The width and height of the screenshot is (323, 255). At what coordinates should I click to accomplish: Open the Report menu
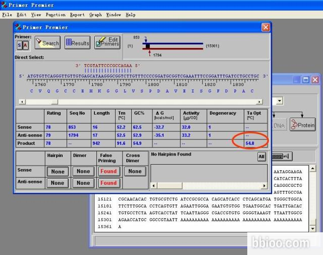tap(77, 15)
